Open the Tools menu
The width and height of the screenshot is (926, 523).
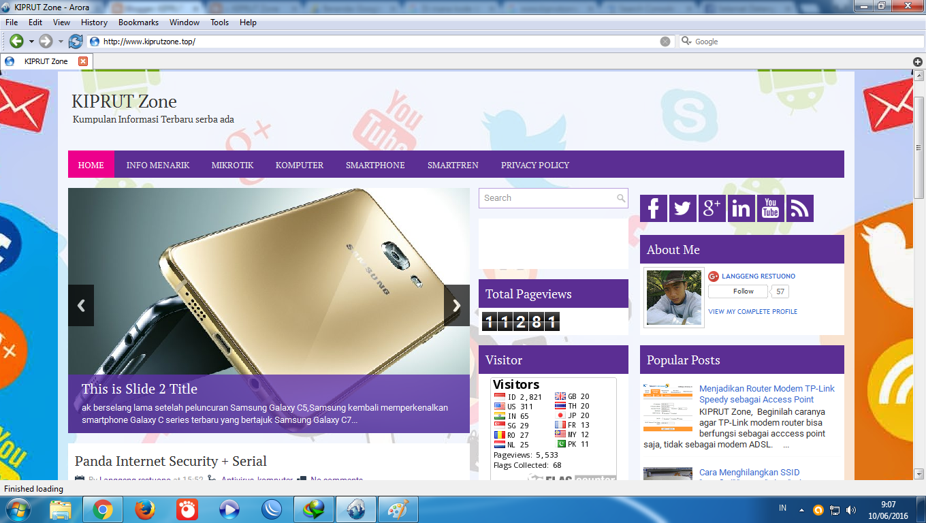click(219, 22)
